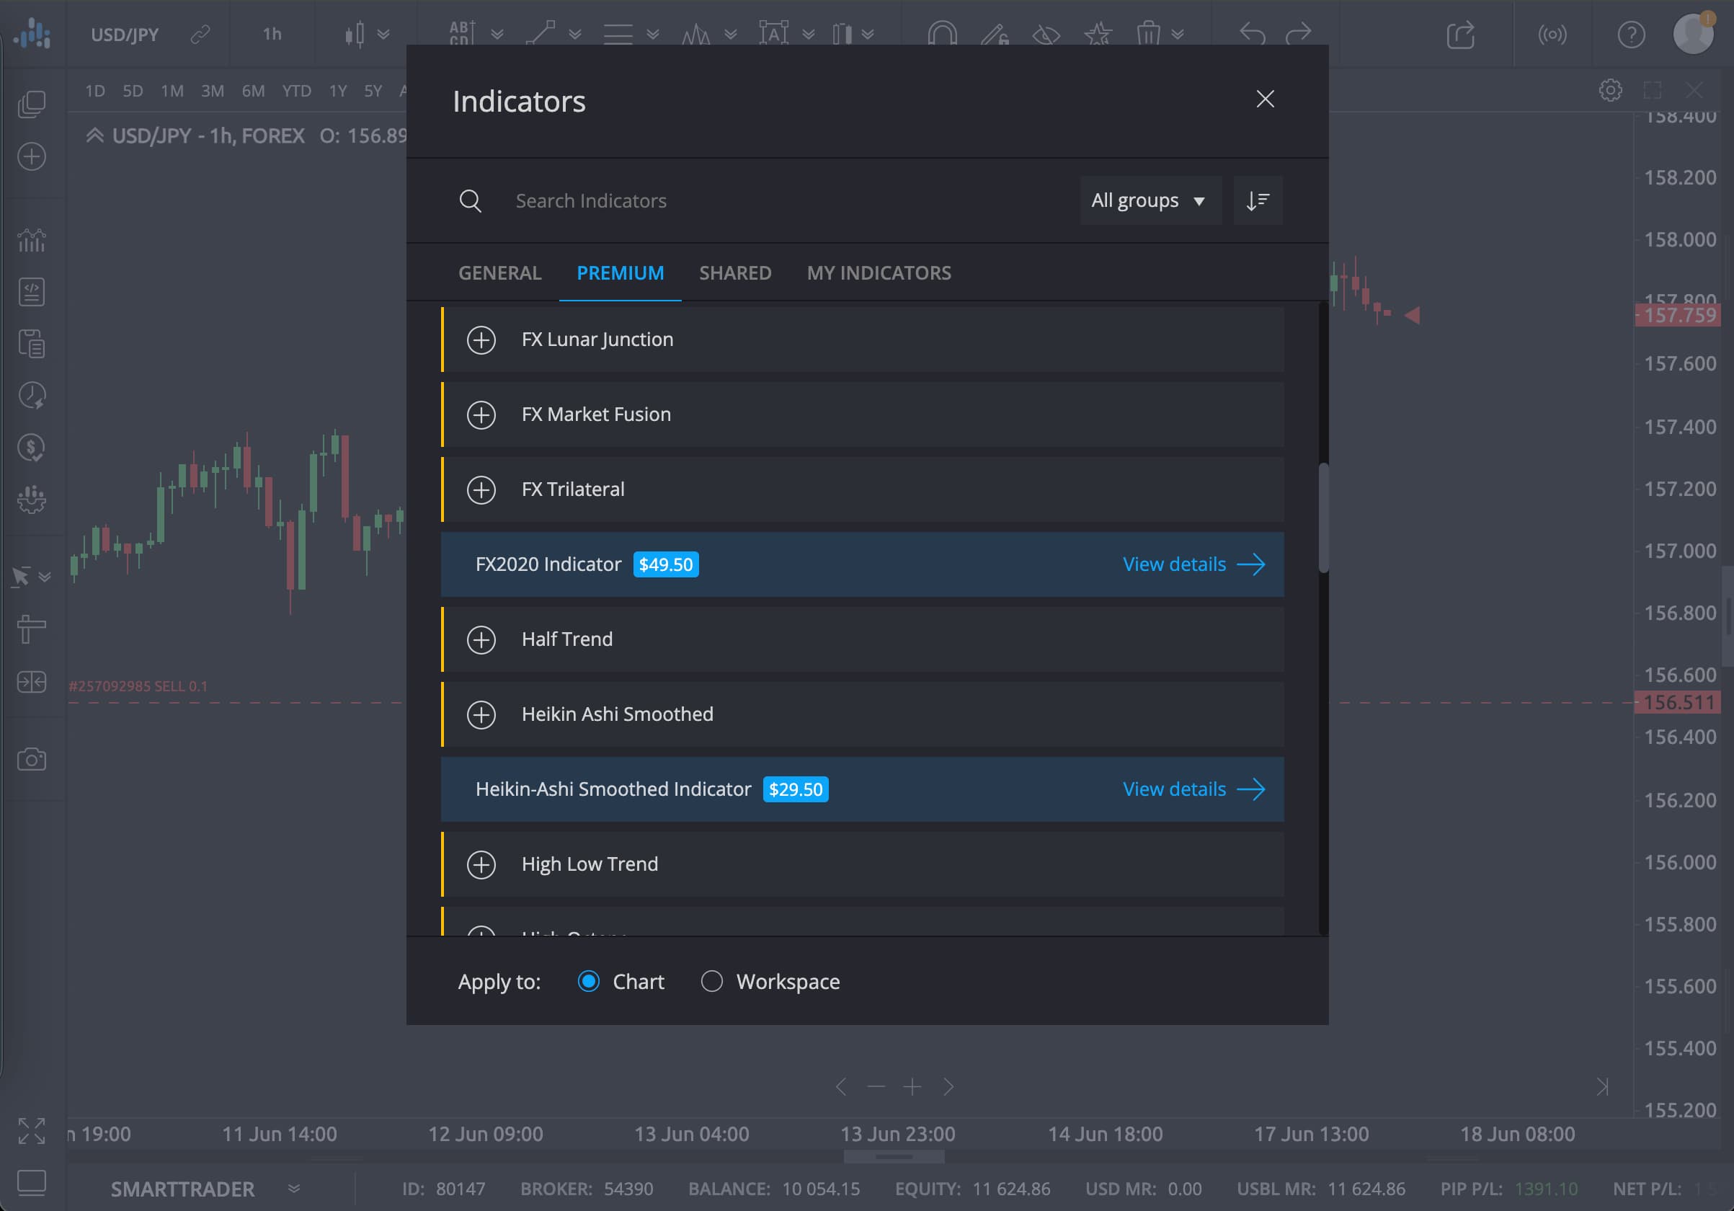Screen dimensions: 1734x1211
Task: Select the Workspace radio option
Action: click(x=711, y=981)
